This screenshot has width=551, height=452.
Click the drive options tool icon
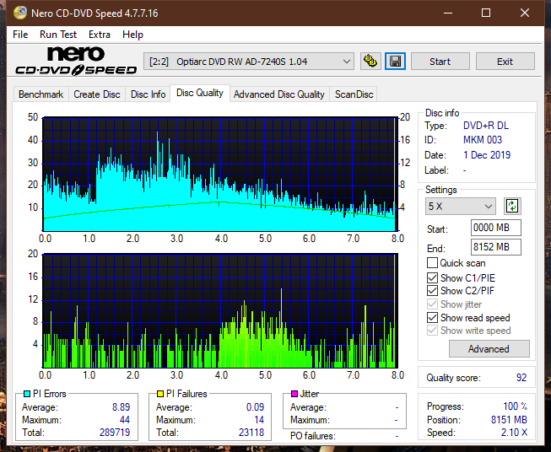370,62
